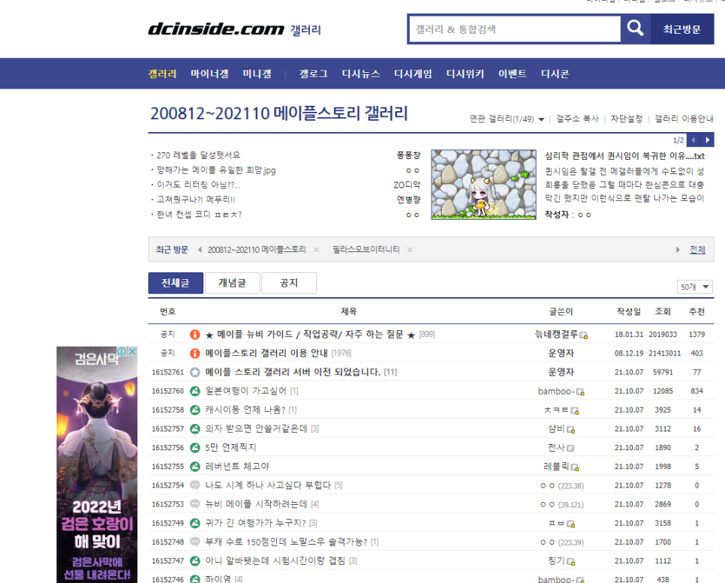725x583 pixels.
Task: Open 디시콘 in navigation bar
Action: coord(555,74)
